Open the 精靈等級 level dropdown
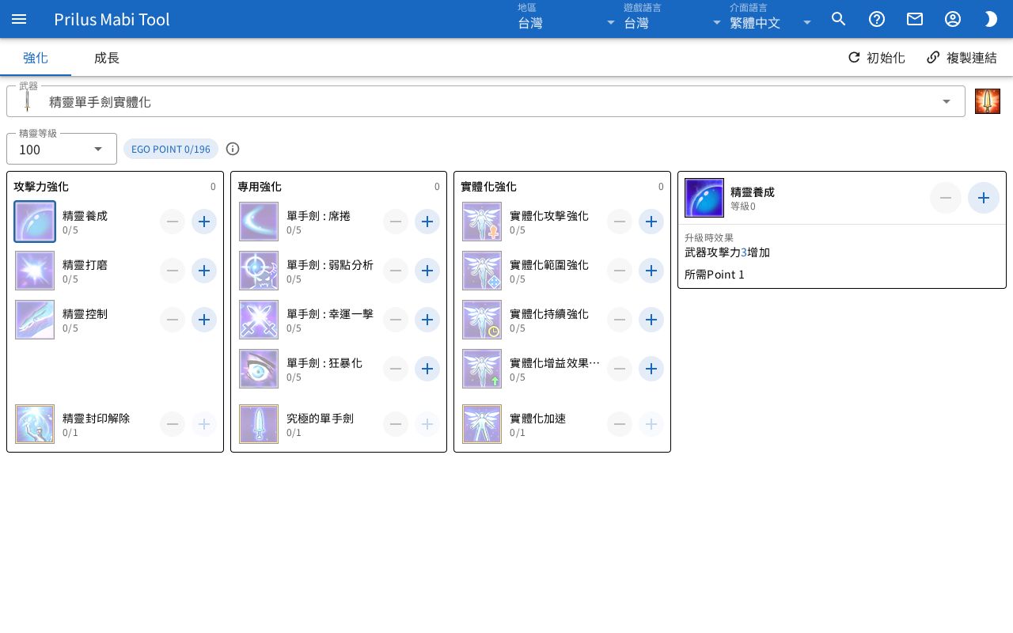 [x=62, y=149]
